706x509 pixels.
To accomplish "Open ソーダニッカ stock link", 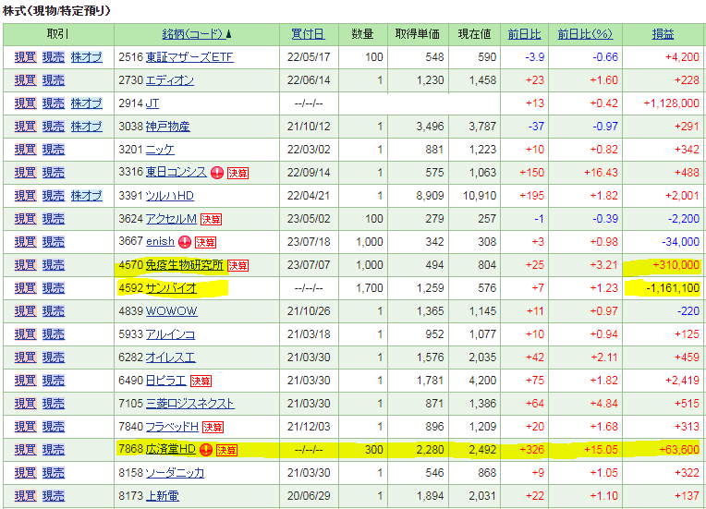I will point(176,473).
